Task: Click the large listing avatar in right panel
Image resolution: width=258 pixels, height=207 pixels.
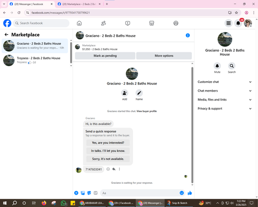Action: point(224,39)
